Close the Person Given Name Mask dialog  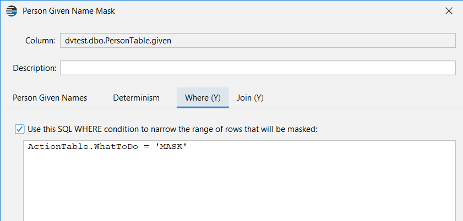449,11
